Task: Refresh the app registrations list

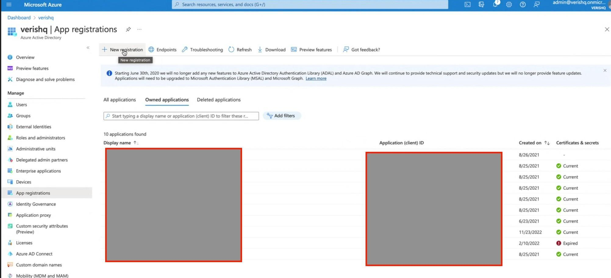Action: (240, 49)
